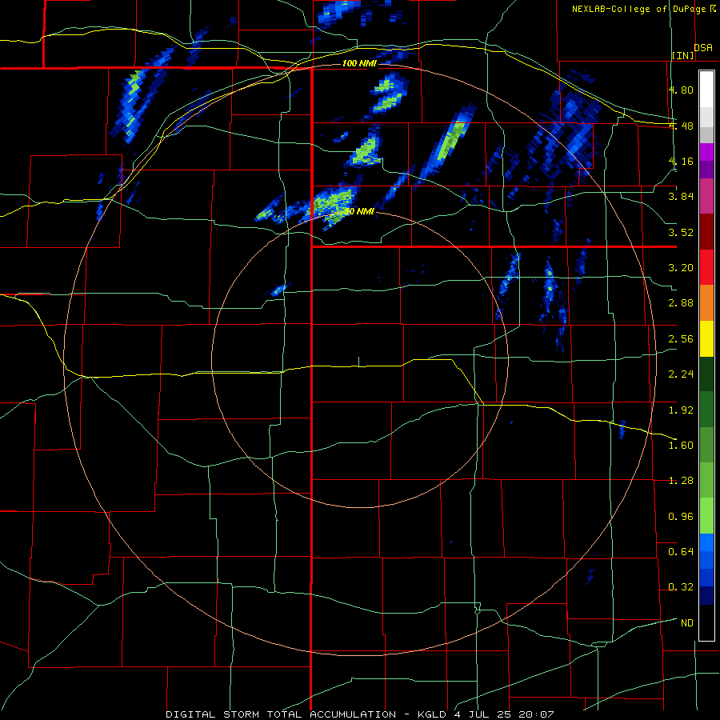Click the 4.16 legend value
The image size is (720, 720).
(x=681, y=161)
